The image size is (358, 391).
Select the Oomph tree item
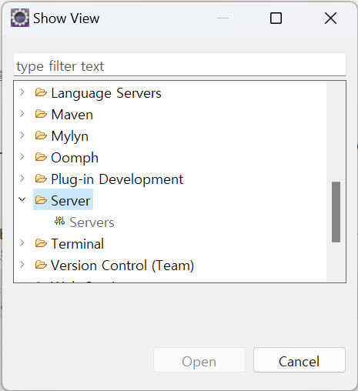(75, 158)
